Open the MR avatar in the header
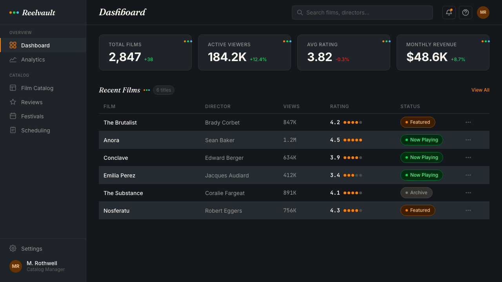Viewport: 502px width, 282px height. click(483, 13)
